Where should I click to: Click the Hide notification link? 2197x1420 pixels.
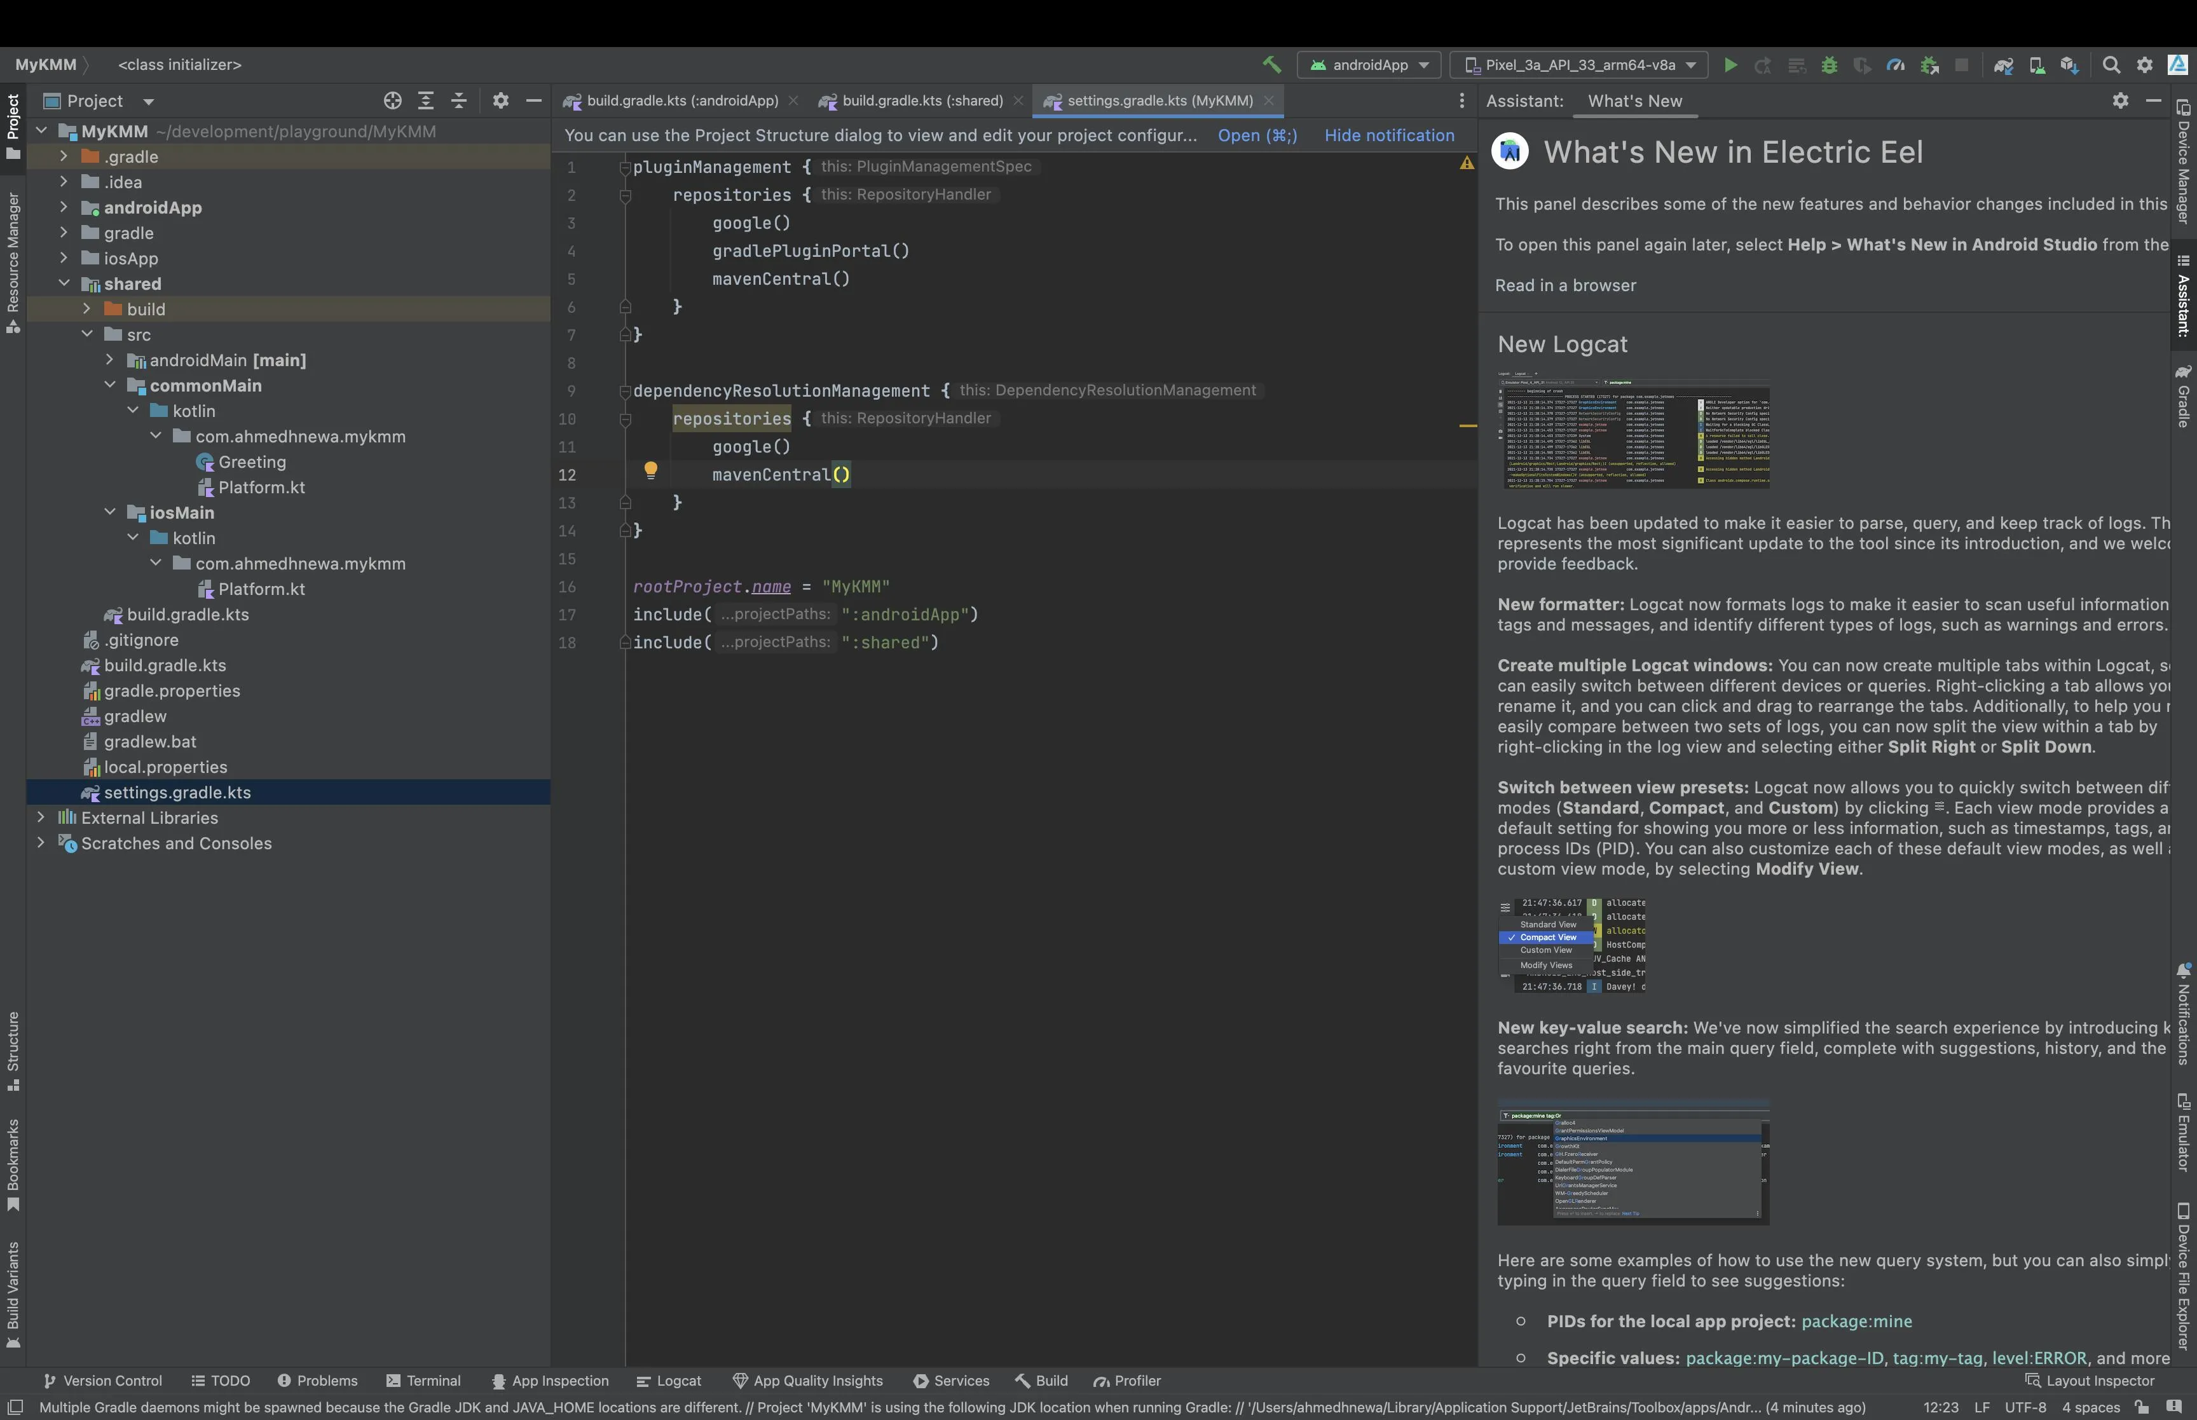point(1388,135)
